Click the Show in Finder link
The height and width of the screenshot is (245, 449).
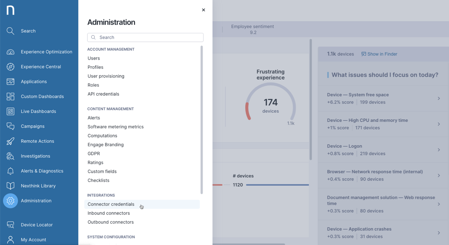tap(379, 54)
